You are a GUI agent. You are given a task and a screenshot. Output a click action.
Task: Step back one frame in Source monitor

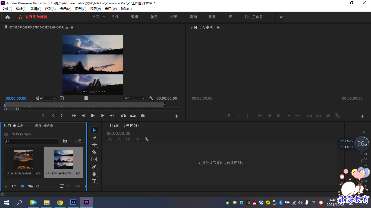(83, 116)
